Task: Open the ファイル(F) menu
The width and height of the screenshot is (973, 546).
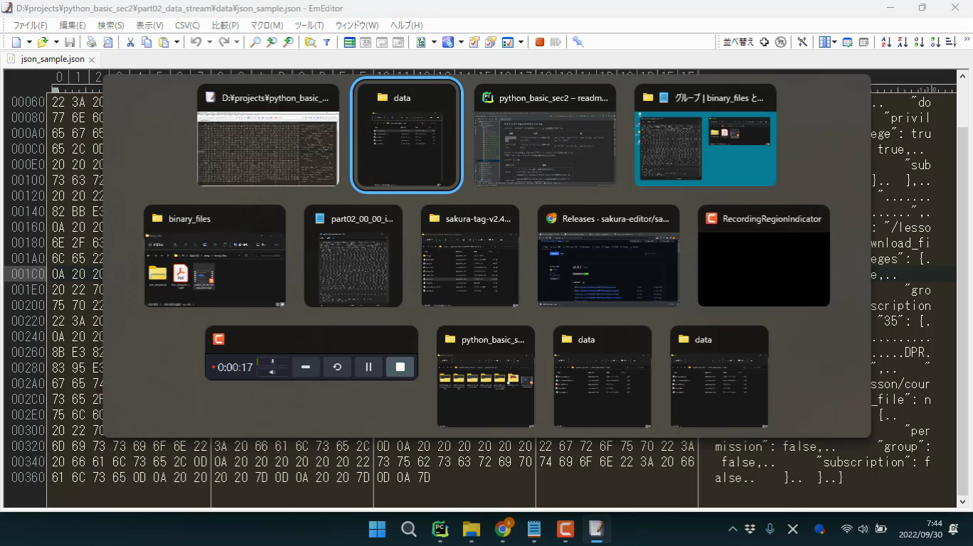Action: (31, 25)
